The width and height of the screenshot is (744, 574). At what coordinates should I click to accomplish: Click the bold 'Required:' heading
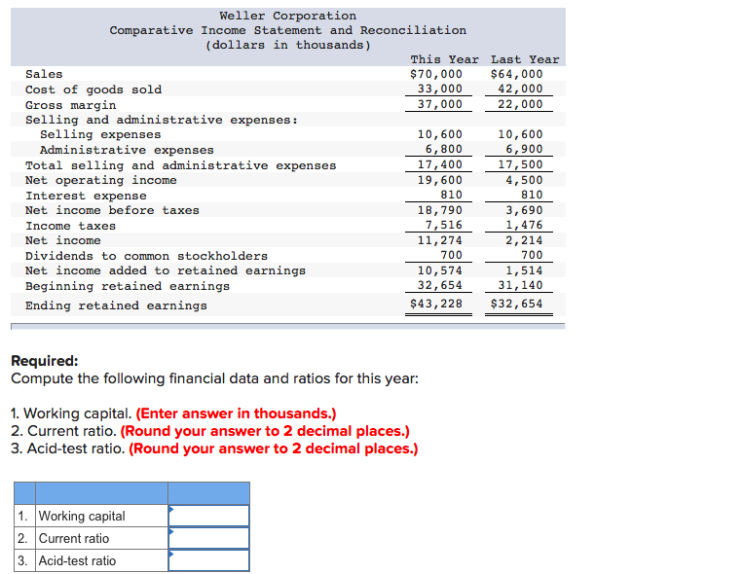[x=45, y=361]
